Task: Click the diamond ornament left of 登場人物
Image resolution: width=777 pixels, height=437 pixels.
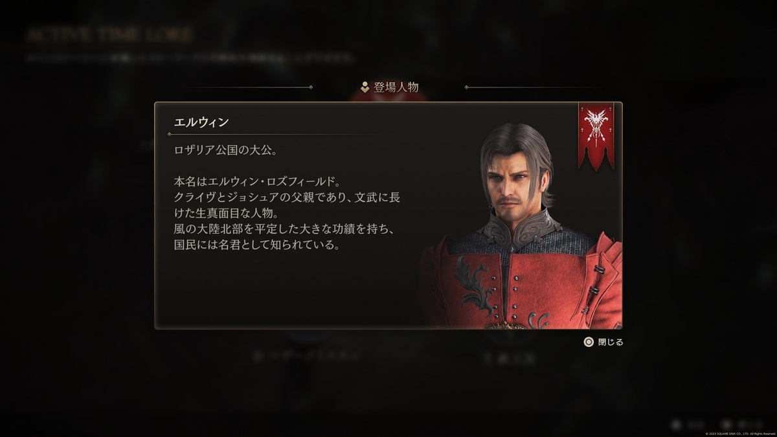Action: (x=311, y=87)
